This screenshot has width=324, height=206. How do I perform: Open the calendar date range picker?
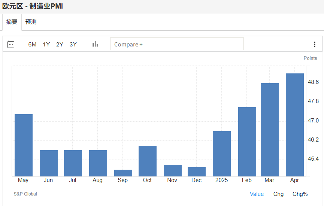pyautogui.click(x=11, y=44)
